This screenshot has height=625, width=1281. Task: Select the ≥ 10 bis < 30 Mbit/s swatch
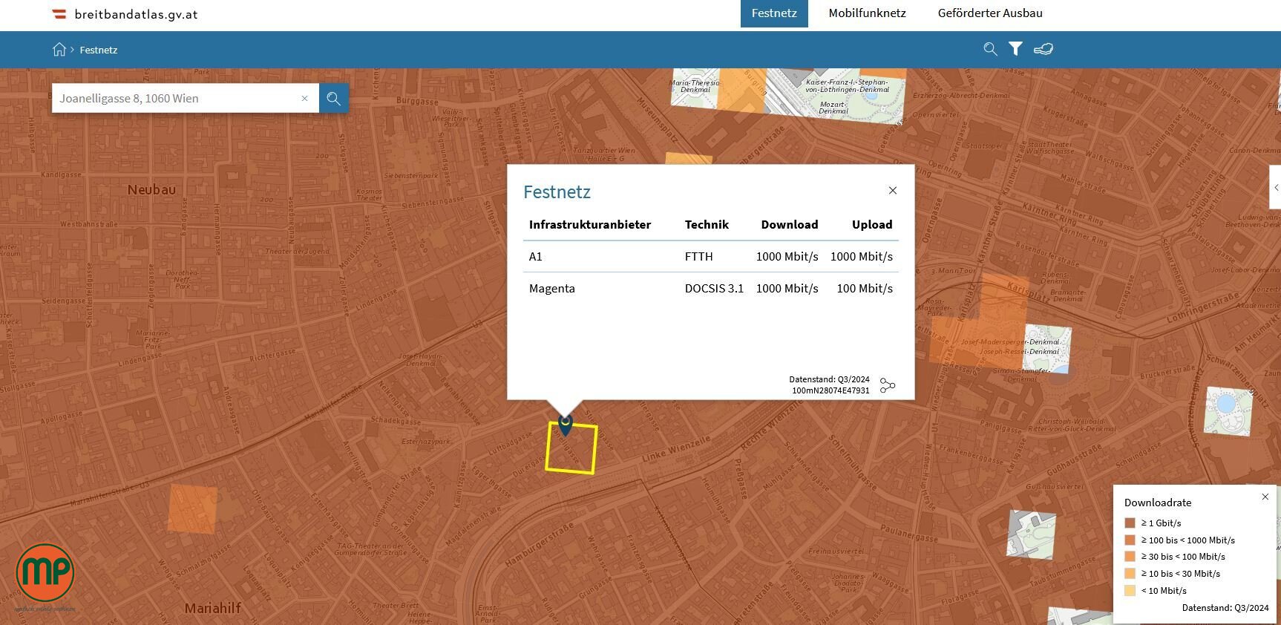1130,573
